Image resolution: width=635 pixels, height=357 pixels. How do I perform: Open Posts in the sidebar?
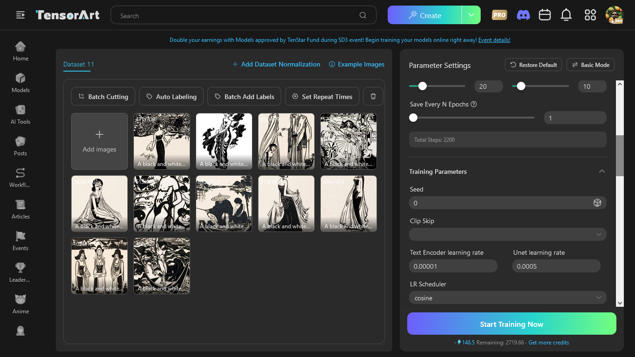(x=20, y=146)
